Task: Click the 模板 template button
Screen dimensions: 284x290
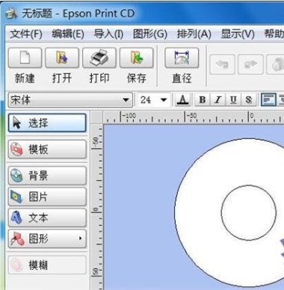Action: point(47,149)
